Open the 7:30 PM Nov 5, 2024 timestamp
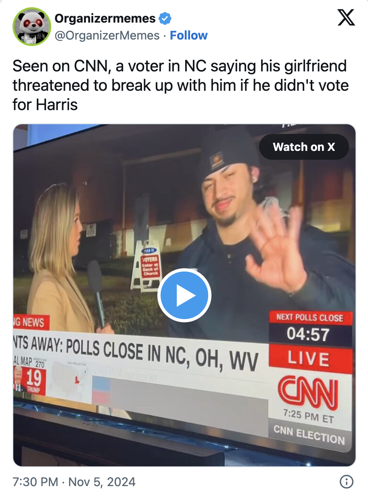Image resolution: width=368 pixels, height=497 pixels. coord(74,482)
